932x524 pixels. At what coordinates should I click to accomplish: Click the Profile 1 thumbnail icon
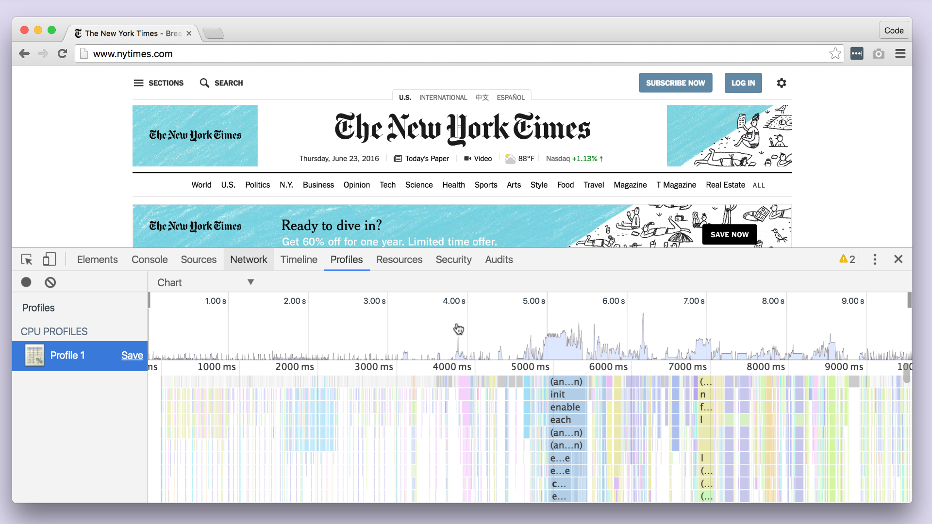coord(34,355)
